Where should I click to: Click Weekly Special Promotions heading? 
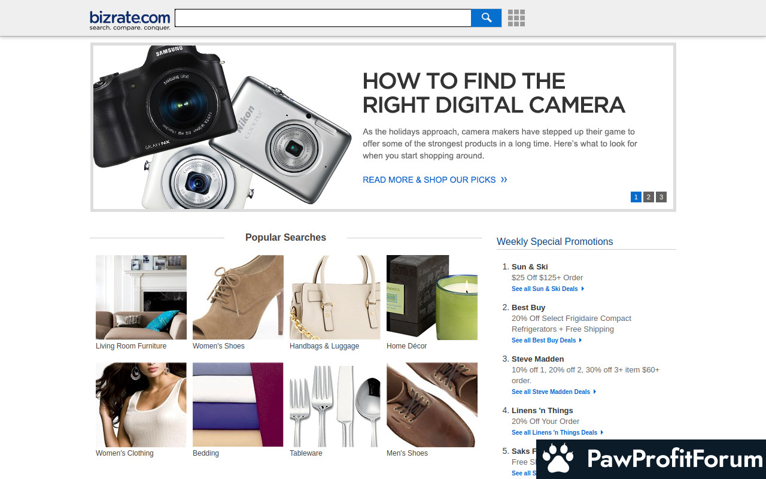point(555,242)
